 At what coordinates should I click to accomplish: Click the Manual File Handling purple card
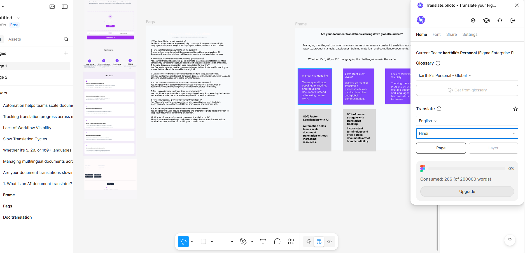315,87
